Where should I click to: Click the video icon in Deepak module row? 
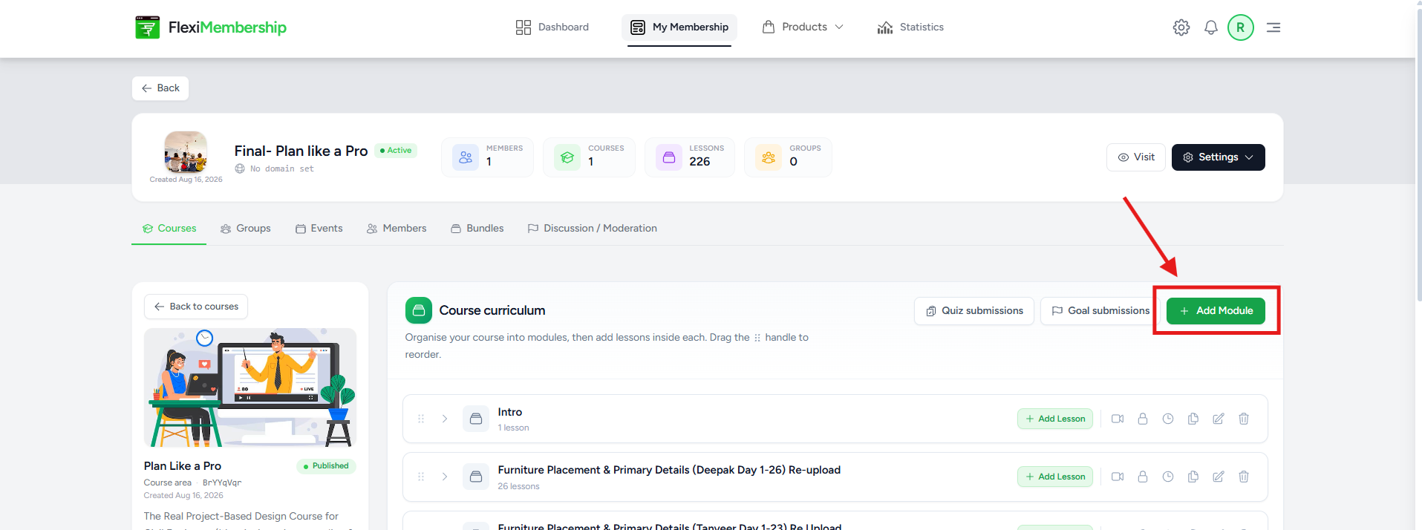point(1118,477)
